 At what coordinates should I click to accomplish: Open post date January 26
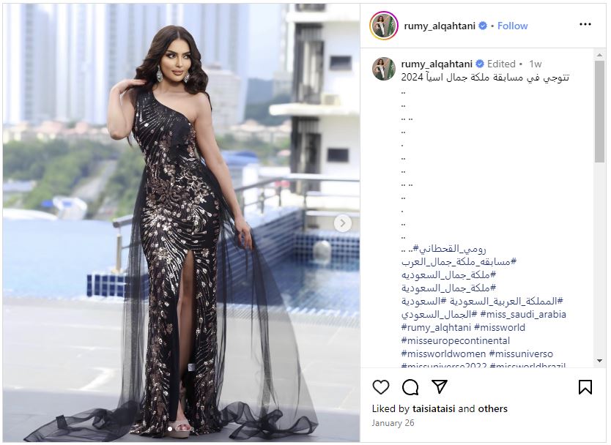(x=393, y=423)
